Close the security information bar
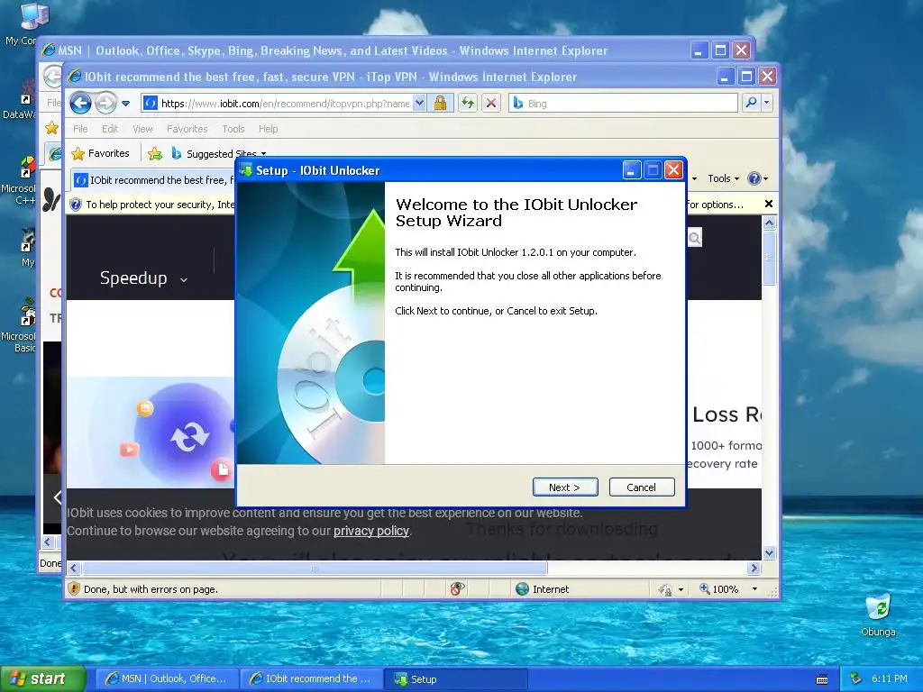Viewport: 923px width, 692px height. tap(769, 205)
